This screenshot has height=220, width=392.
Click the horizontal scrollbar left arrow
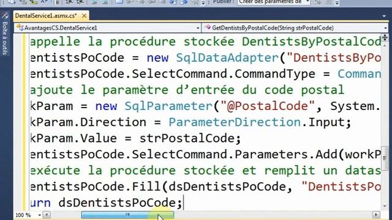(x=47, y=215)
